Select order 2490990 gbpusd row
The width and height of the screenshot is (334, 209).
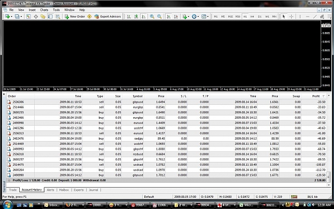(167, 175)
